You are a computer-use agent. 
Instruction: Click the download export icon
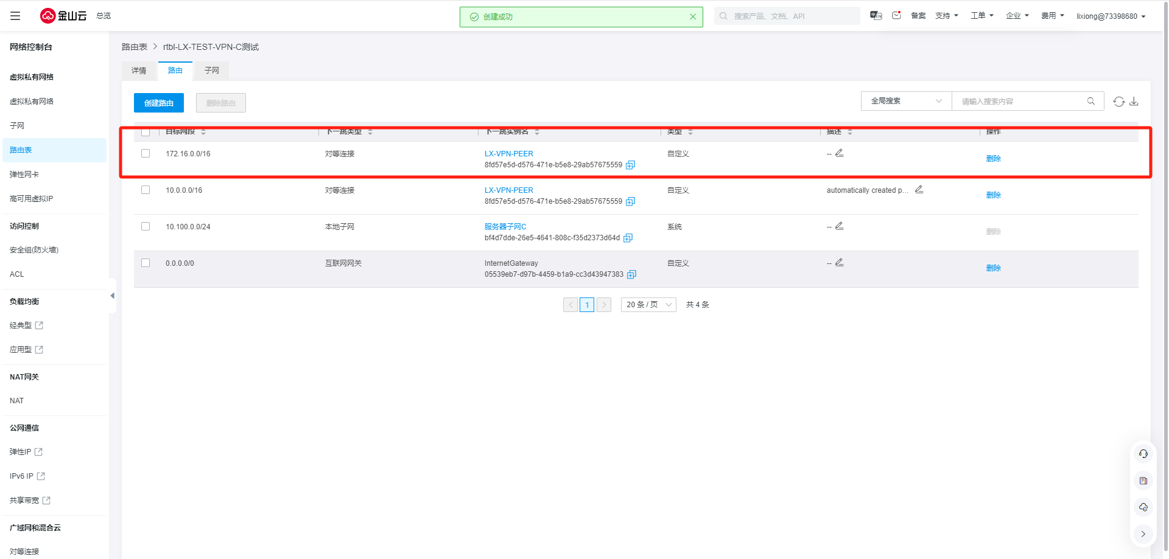click(1134, 102)
